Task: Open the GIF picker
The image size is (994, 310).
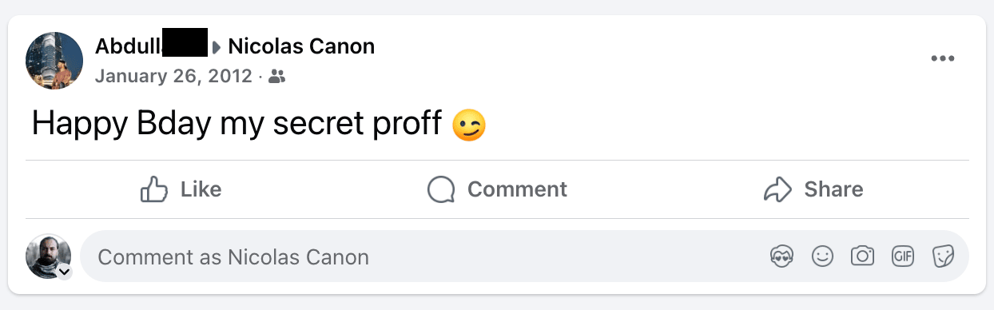Action: tap(903, 256)
